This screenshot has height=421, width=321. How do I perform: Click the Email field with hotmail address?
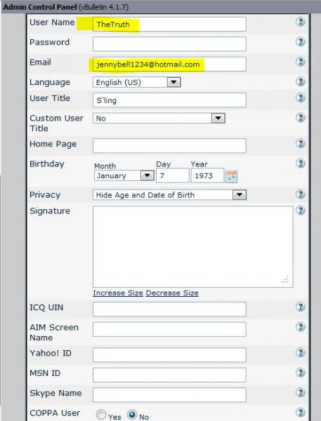point(169,64)
